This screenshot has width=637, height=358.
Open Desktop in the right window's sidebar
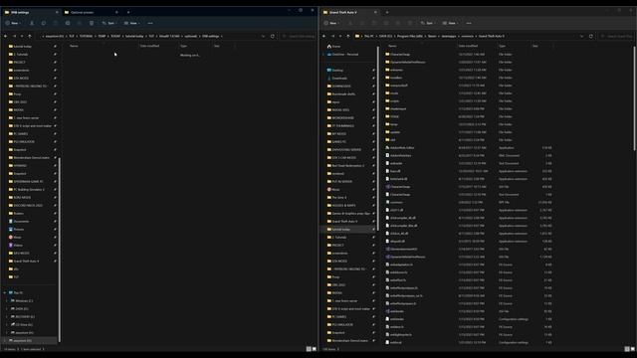[334, 71]
